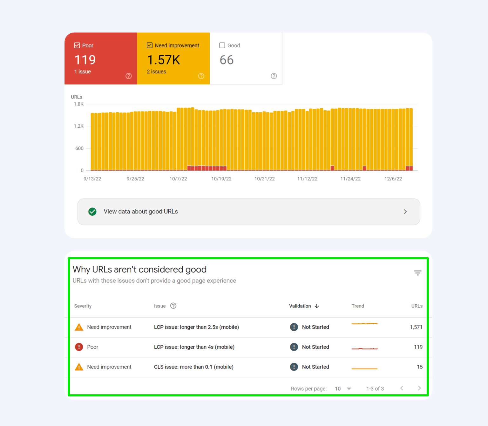Screen dimensions: 488x426
Task: Open the Rows per page dropdown
Action: (343, 388)
